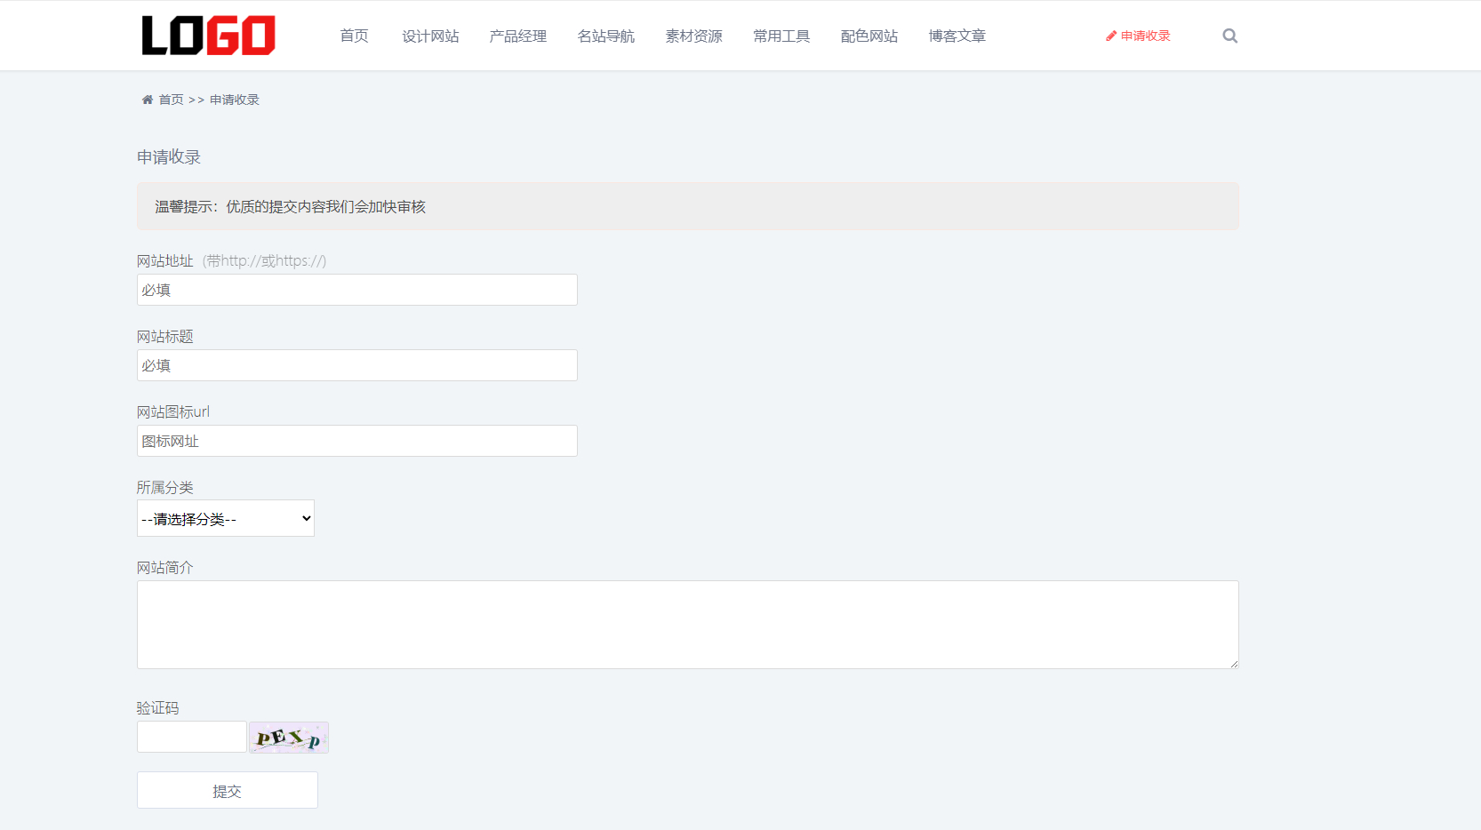Click the 申请收录 link in header
This screenshot has width=1481, height=830.
point(1145,36)
